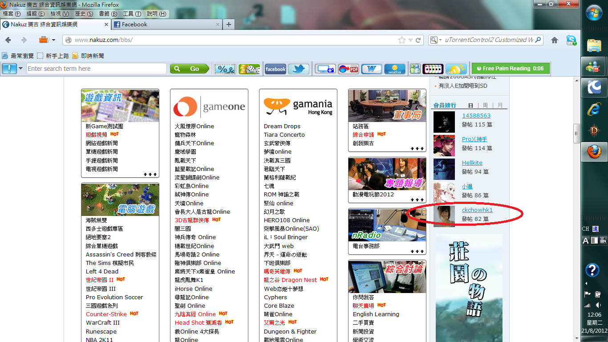Bookmark this page with the star

pyautogui.click(x=402, y=40)
